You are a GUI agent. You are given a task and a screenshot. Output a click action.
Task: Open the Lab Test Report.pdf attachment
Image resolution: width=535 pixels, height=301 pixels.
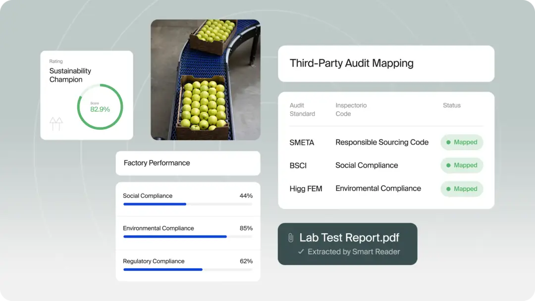[347, 244]
